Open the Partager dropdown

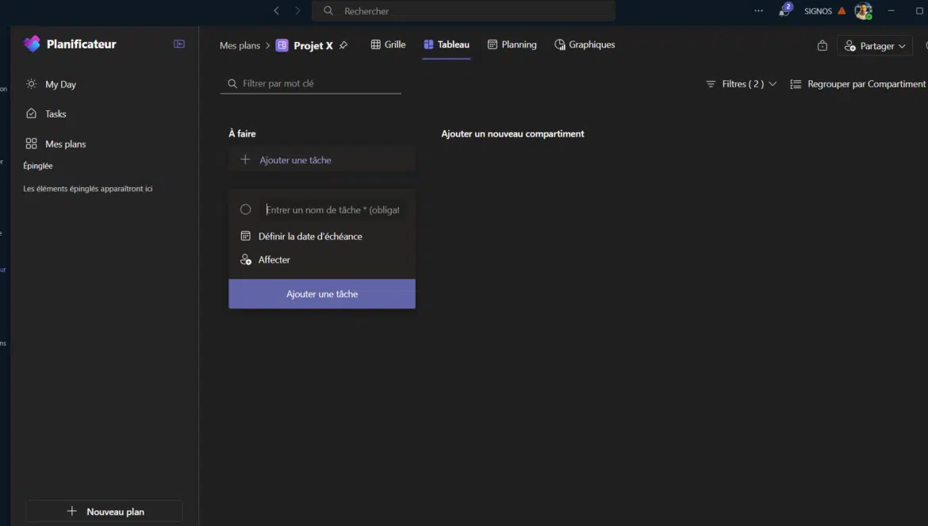click(874, 46)
